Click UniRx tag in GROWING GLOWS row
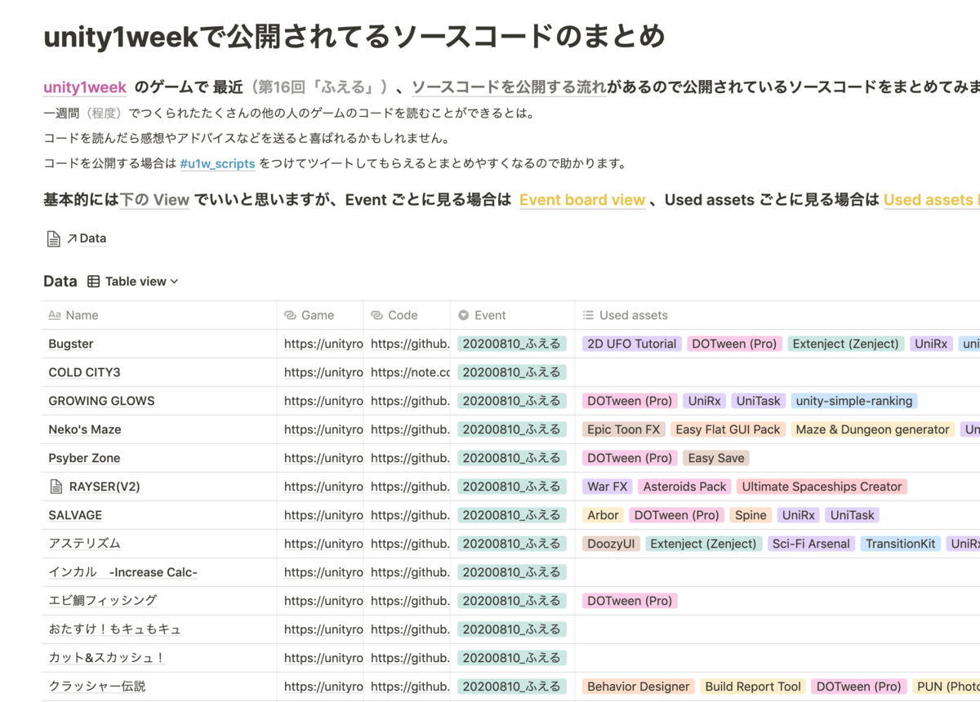 click(704, 401)
